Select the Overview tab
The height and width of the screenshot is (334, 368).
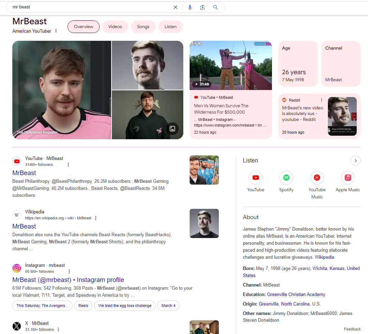coord(83,27)
